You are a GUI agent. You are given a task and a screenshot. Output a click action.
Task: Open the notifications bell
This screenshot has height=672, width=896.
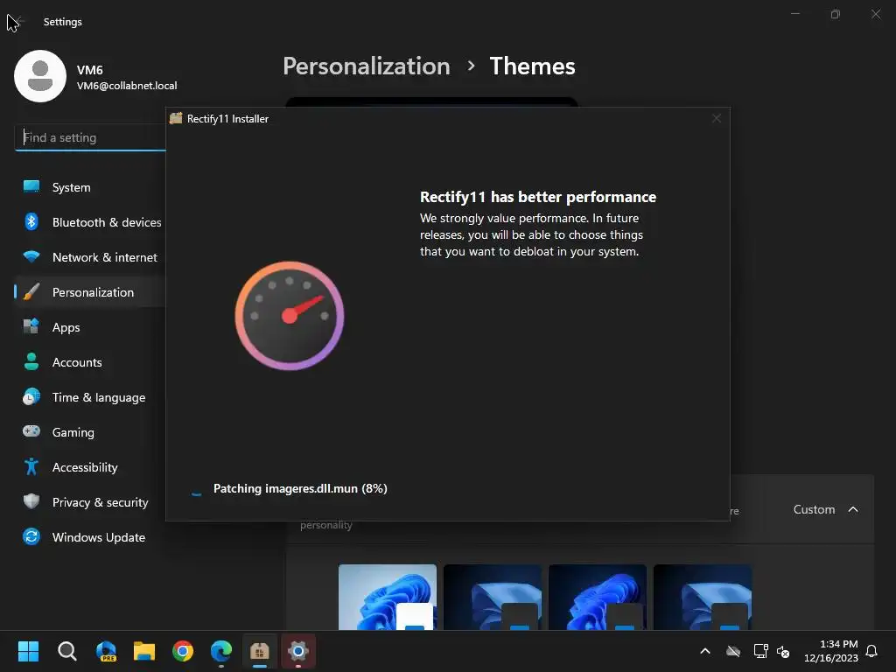[x=872, y=651]
